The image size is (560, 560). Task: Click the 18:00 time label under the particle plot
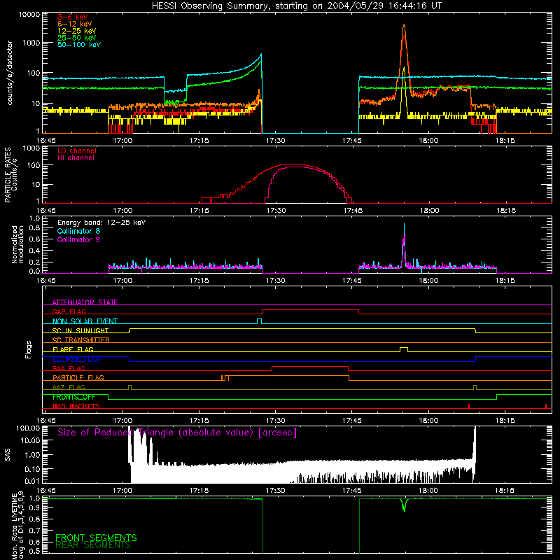point(429,211)
